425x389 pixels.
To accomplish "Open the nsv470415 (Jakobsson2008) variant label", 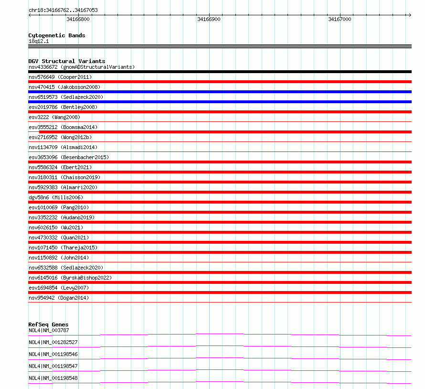I will [x=64, y=87].
